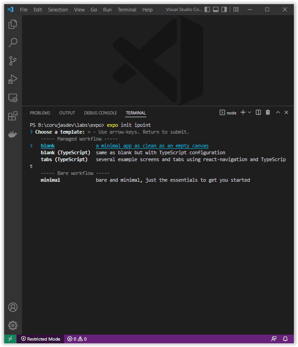Click the node terminal shell icon
This screenshot has width=298, height=347.
point(222,113)
